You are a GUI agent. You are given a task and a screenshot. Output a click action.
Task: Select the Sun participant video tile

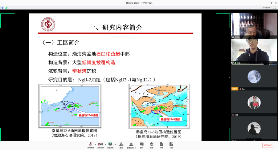254,78
